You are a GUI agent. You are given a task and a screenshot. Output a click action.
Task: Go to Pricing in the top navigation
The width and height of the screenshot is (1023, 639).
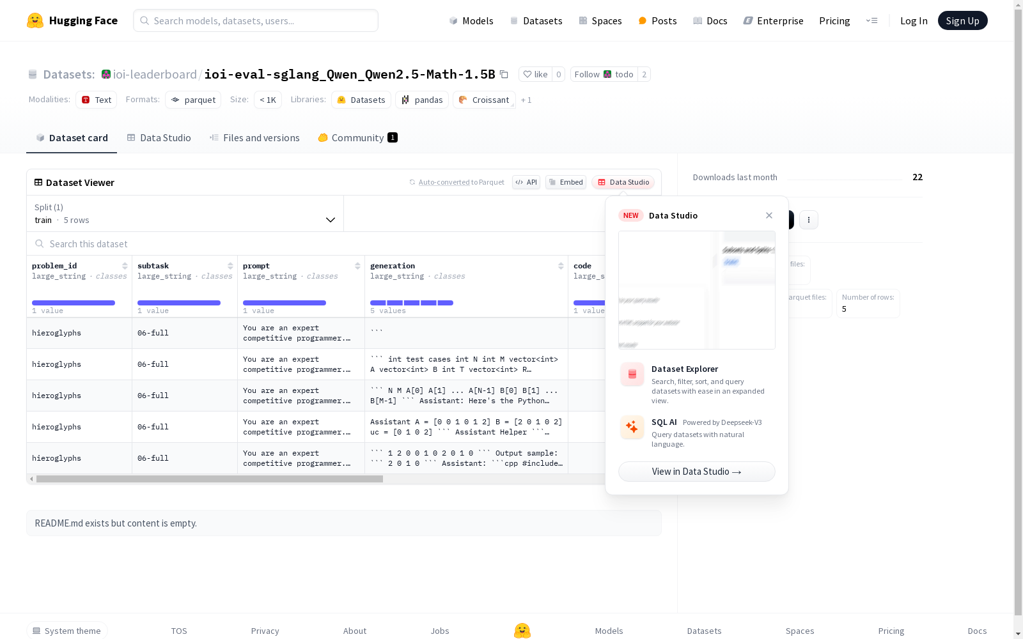[834, 20]
